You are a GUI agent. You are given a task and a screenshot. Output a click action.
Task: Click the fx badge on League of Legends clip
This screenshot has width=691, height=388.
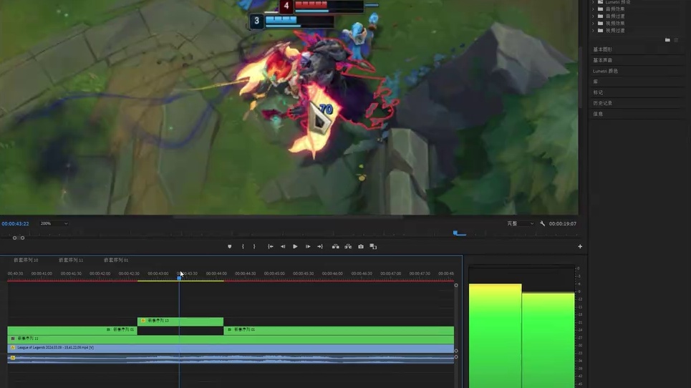point(13,347)
